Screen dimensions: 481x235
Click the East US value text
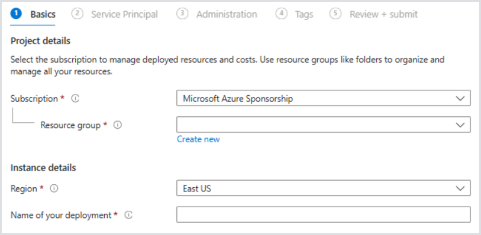click(197, 188)
